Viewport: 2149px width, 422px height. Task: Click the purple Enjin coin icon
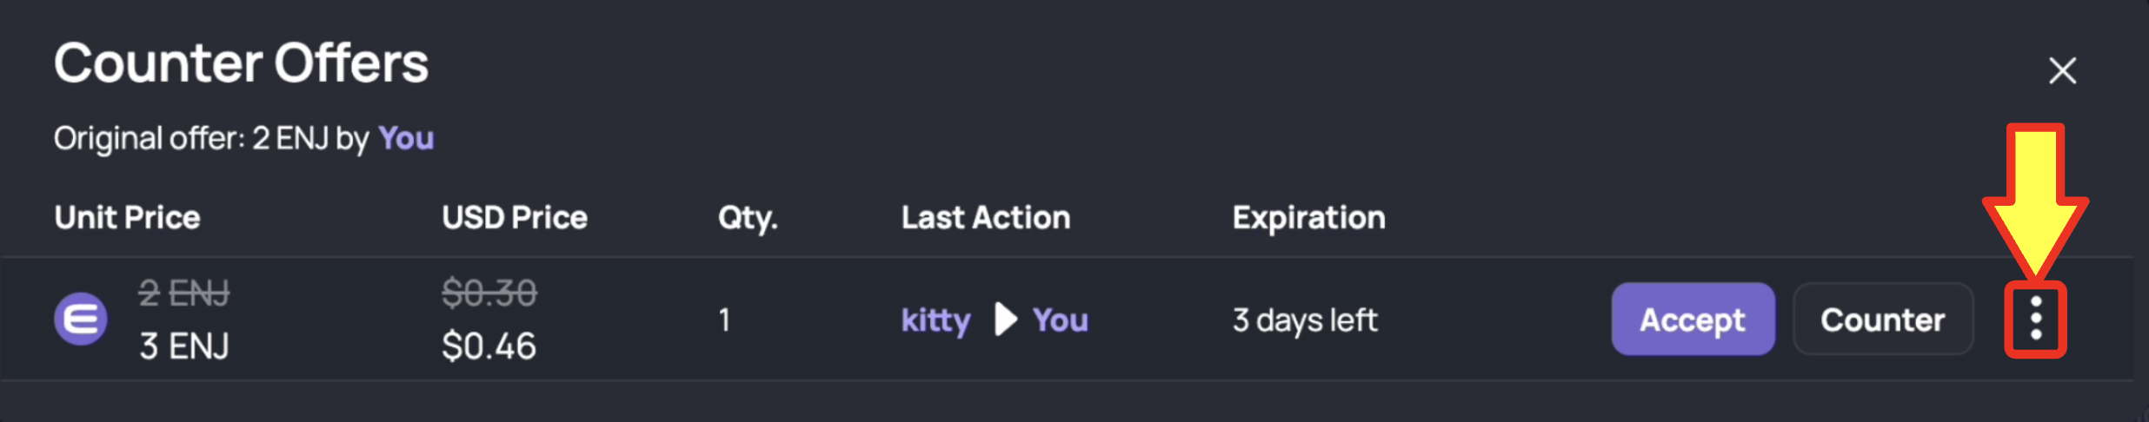81,319
